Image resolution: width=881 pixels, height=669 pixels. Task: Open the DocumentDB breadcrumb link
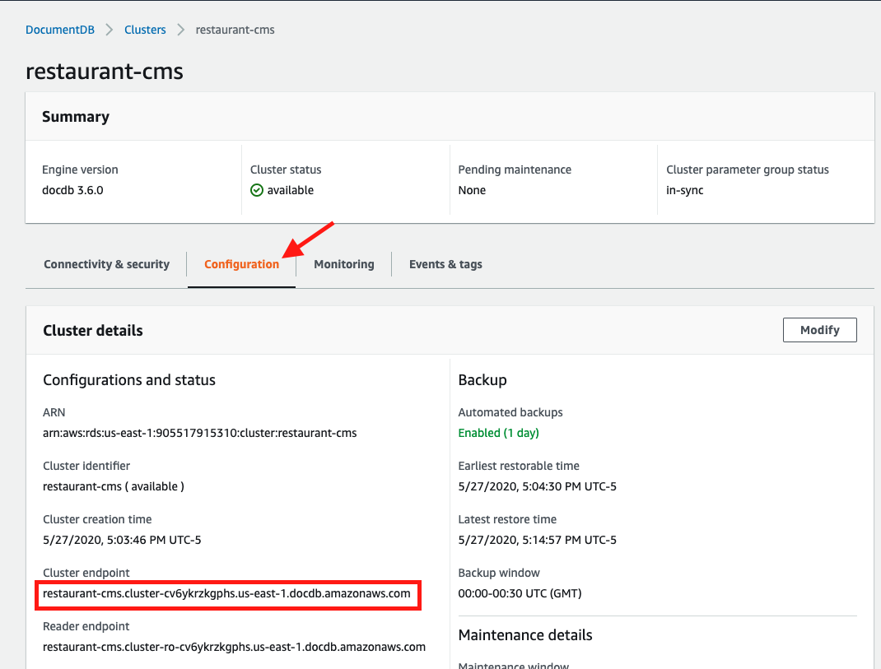(x=60, y=30)
